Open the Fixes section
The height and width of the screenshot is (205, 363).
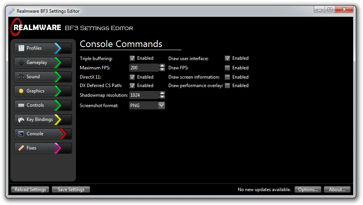[43, 148]
